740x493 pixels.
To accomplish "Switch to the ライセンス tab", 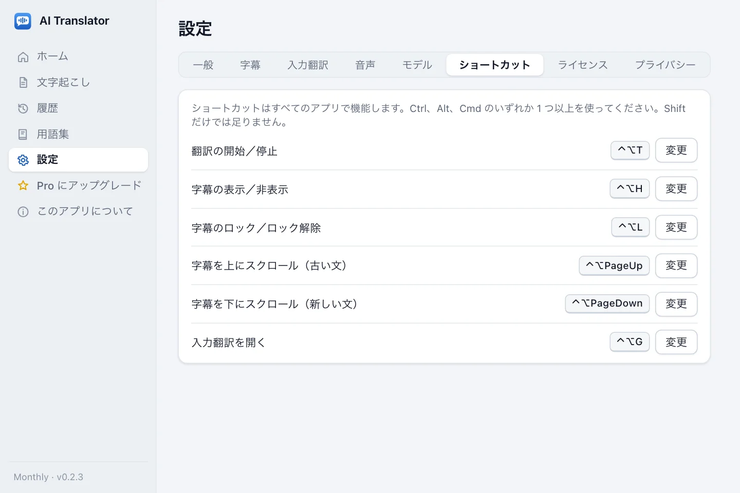I will pyautogui.click(x=583, y=65).
